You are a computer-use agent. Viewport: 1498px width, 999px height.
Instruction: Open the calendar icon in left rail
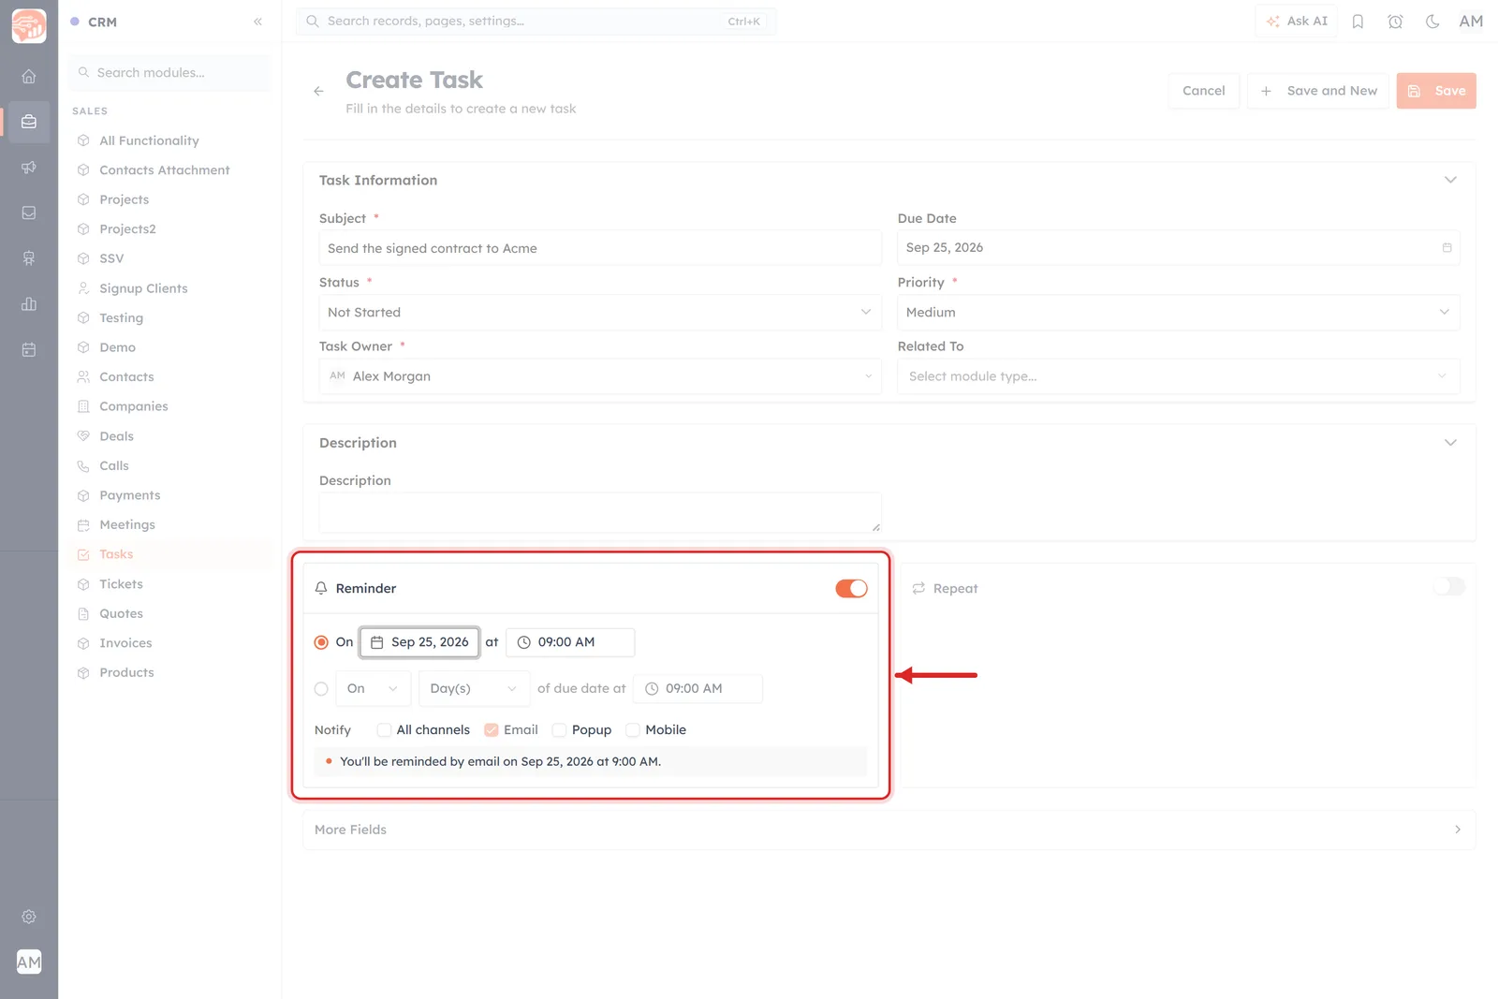pyautogui.click(x=29, y=350)
